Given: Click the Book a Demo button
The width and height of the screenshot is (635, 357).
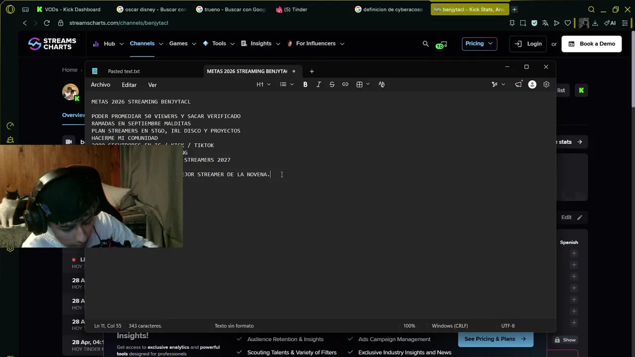Looking at the screenshot, I should click(x=591, y=44).
